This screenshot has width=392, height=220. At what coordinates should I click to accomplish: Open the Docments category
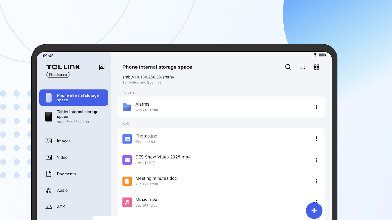pos(74,174)
